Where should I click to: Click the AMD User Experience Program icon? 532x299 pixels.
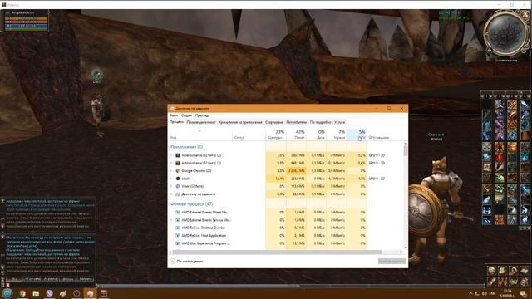[x=177, y=243]
